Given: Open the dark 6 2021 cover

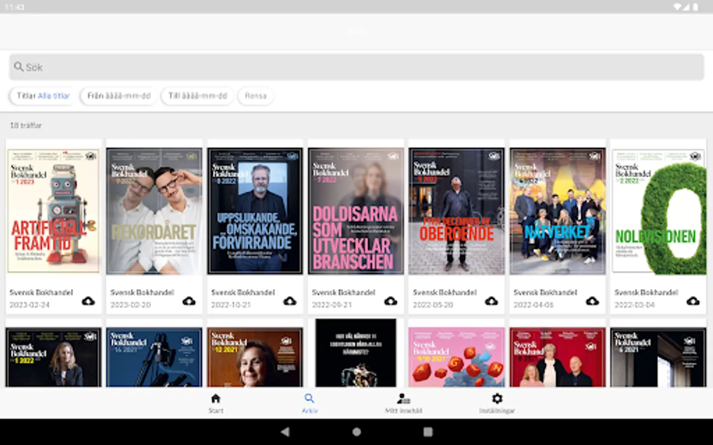Looking at the screenshot, I should pos(659,357).
